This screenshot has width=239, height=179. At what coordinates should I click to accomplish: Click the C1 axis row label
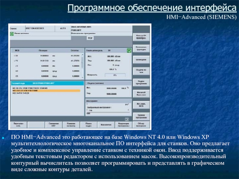(17, 76)
